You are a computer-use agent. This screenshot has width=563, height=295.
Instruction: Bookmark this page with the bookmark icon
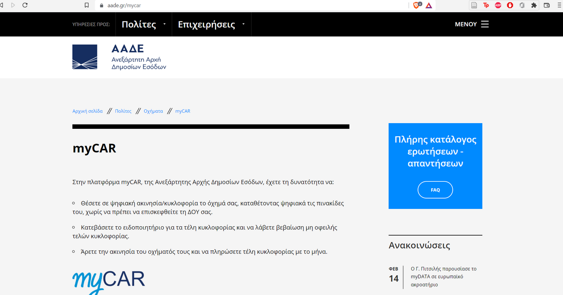click(x=86, y=5)
